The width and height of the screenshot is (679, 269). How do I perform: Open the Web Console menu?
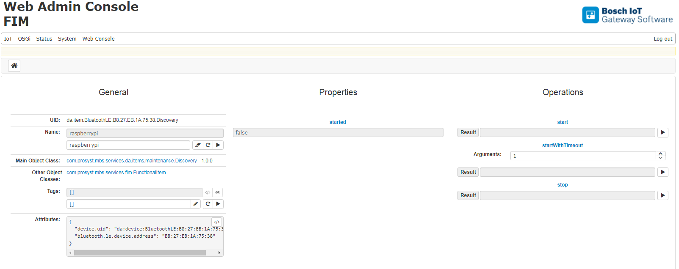(x=98, y=38)
